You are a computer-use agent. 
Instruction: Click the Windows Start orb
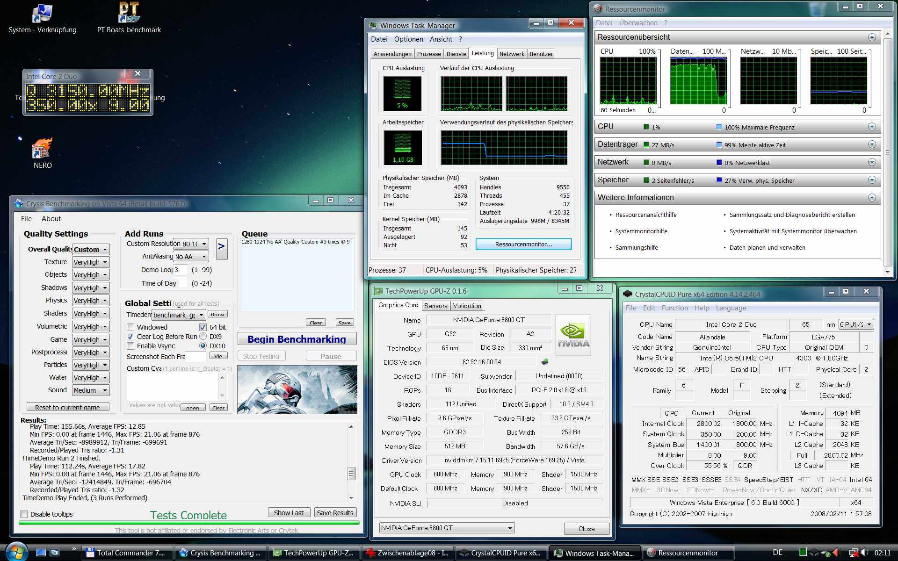[x=17, y=552]
